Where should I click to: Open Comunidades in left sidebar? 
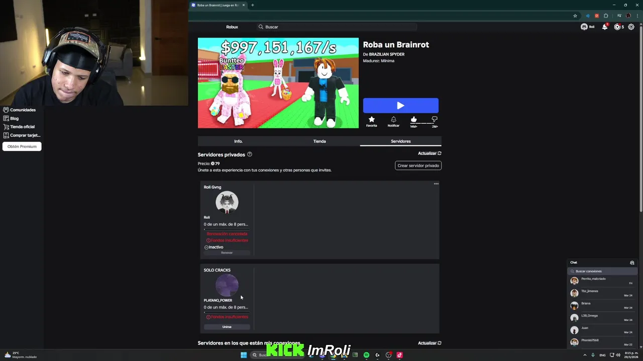pyautogui.click(x=20, y=110)
